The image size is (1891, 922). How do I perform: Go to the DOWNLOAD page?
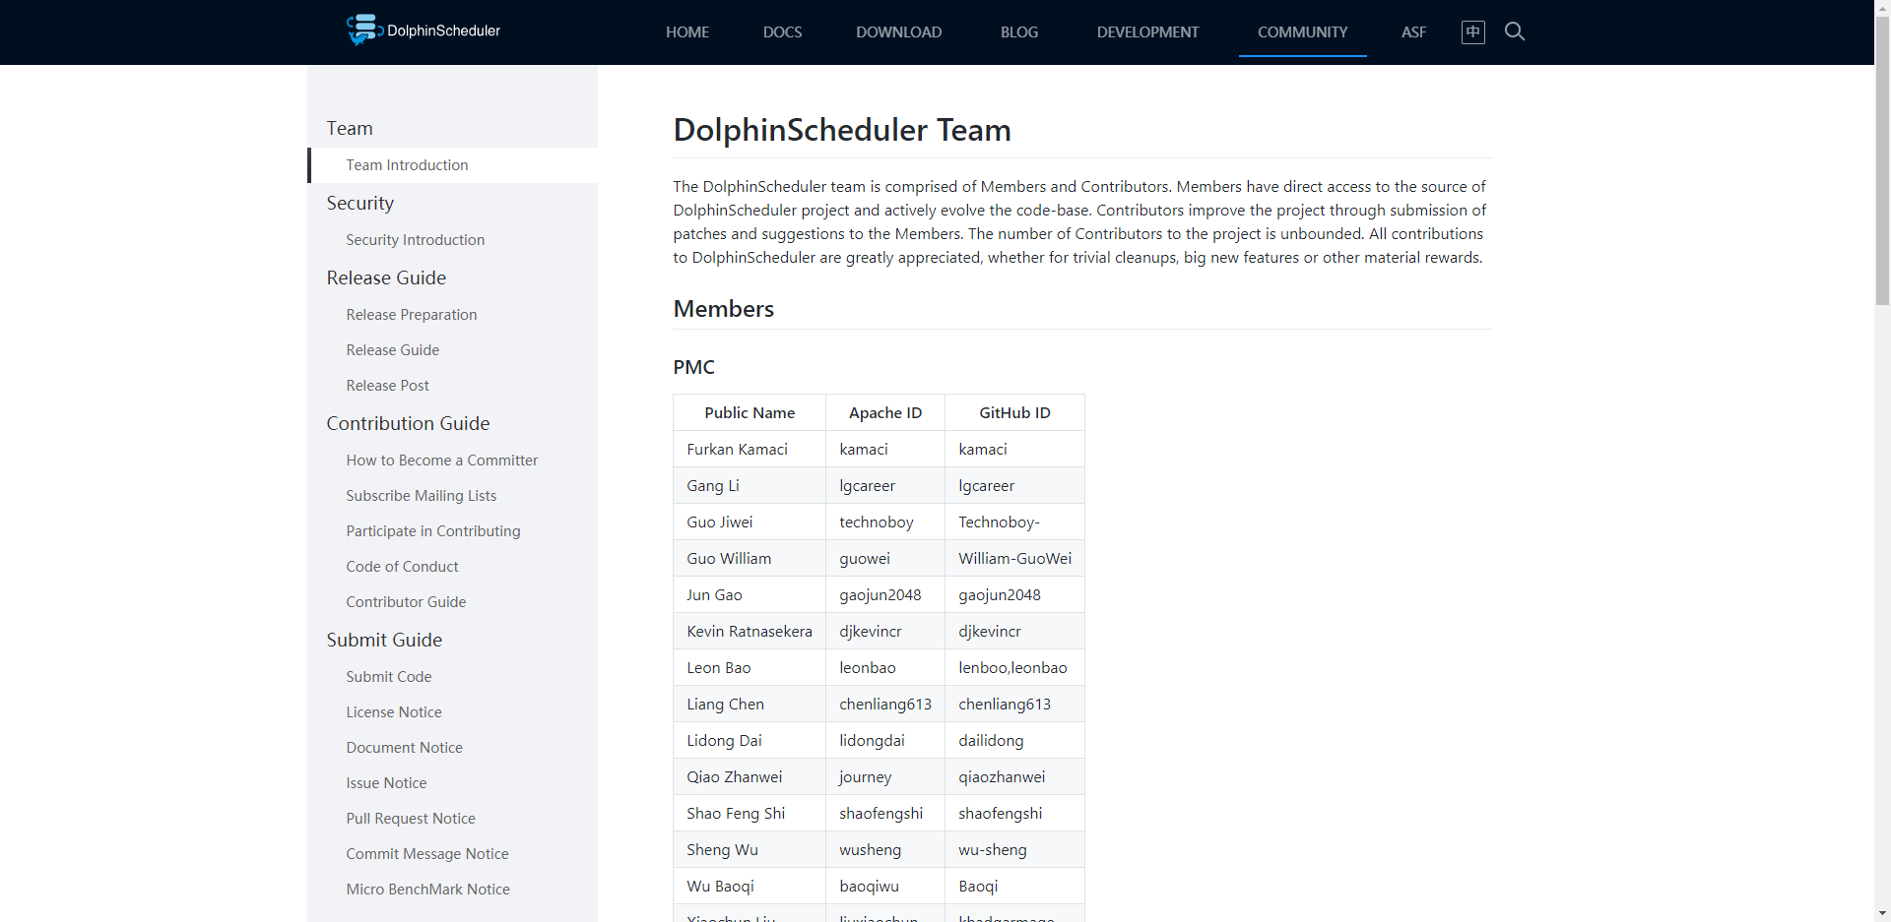coord(898,32)
